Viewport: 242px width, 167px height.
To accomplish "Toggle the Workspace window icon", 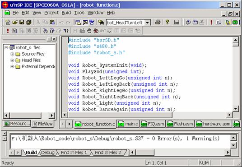I will pos(78,23).
